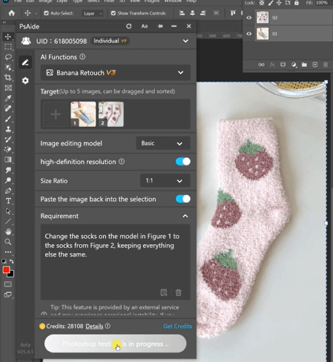The image size is (333, 362).
Task: Open the Auto-Select Layer dropdown
Action: point(93,13)
